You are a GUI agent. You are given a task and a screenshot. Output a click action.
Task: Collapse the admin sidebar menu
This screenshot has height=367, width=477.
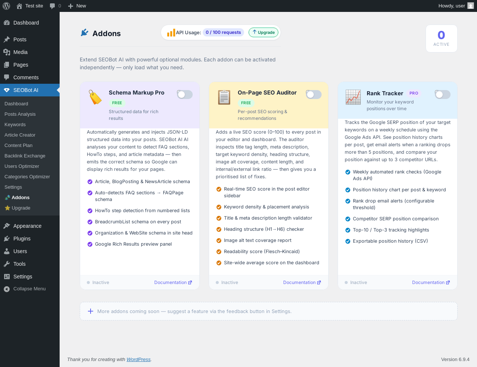30,289
